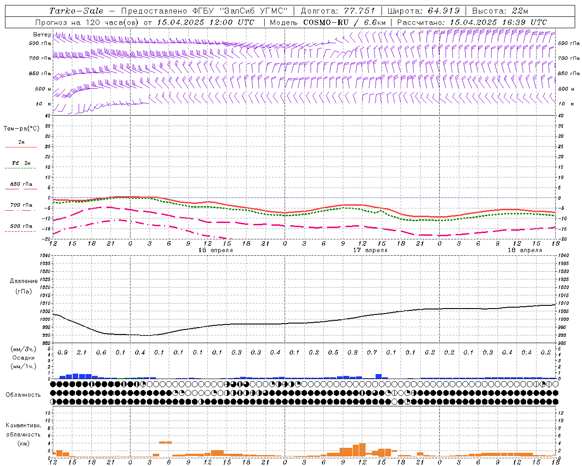This screenshot has height=466, width=582.
Task: Click the date label 16 апреля
Action: tap(216, 250)
